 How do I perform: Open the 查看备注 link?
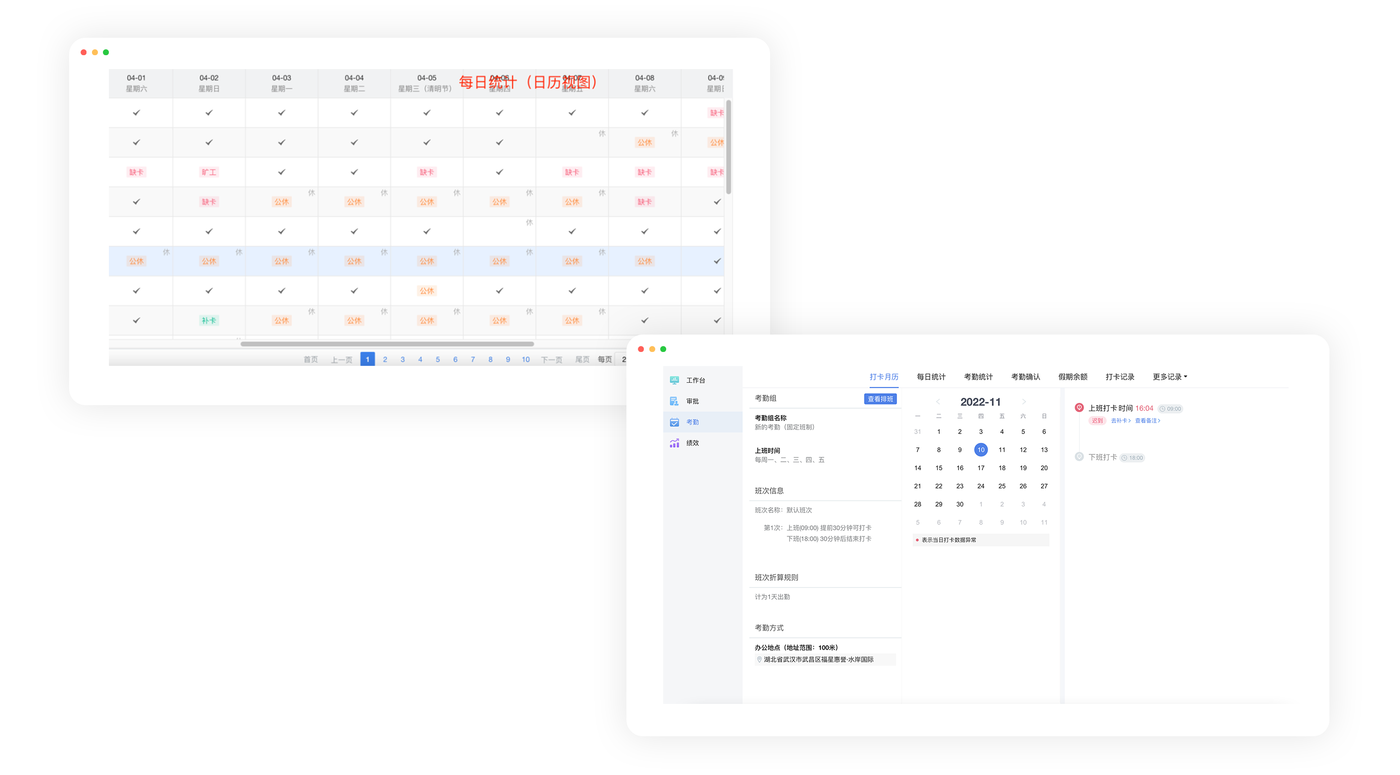[1147, 421]
